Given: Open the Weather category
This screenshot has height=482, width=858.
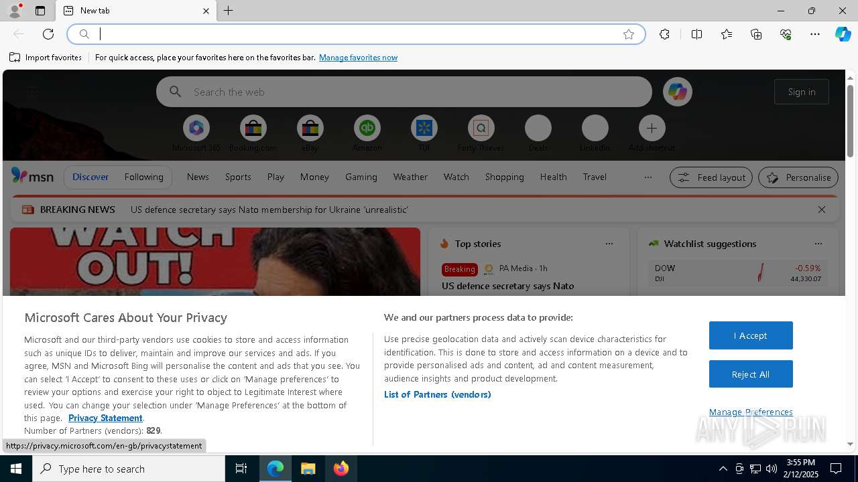Looking at the screenshot, I should (x=410, y=177).
